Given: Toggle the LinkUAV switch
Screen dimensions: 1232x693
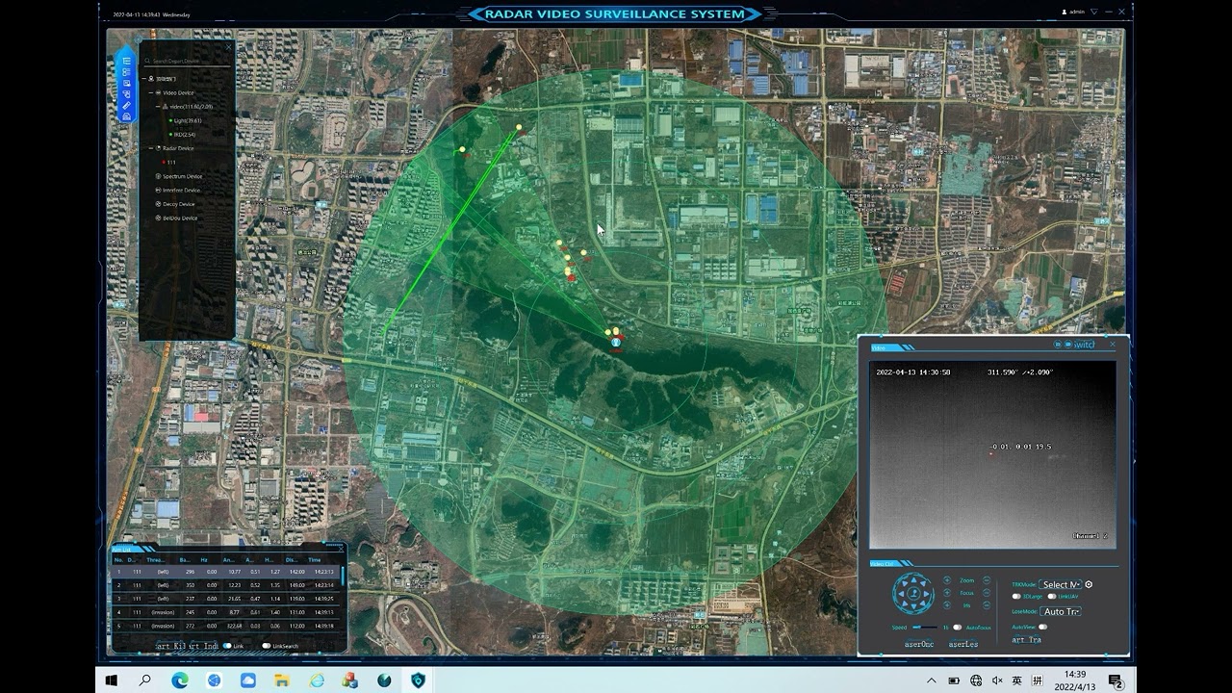Looking at the screenshot, I should point(1052,597).
